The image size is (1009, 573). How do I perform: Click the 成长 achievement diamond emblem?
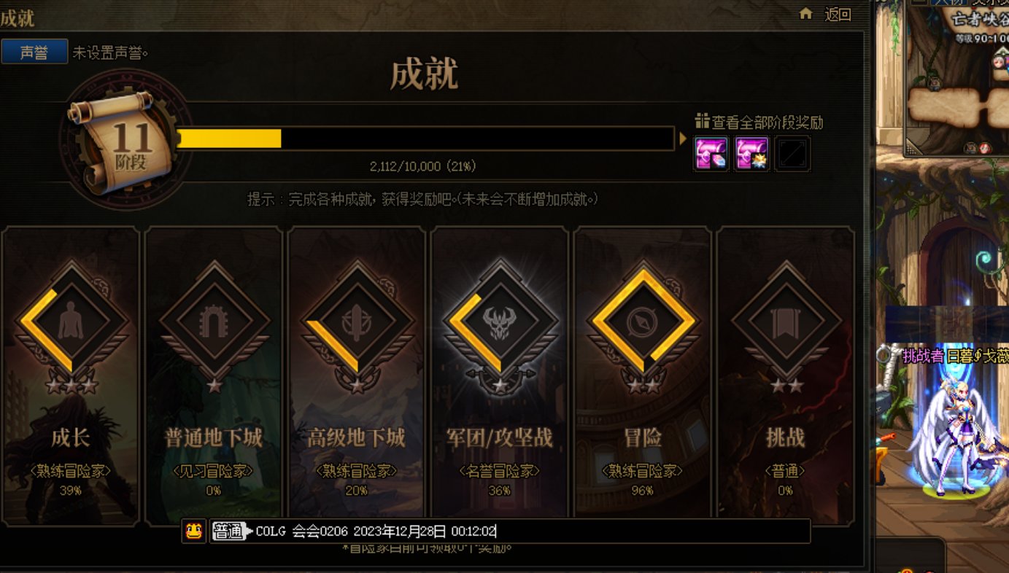click(x=71, y=321)
